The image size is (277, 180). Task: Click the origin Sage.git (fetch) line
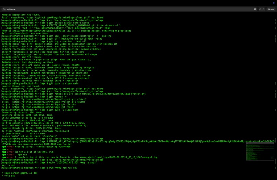(39, 104)
